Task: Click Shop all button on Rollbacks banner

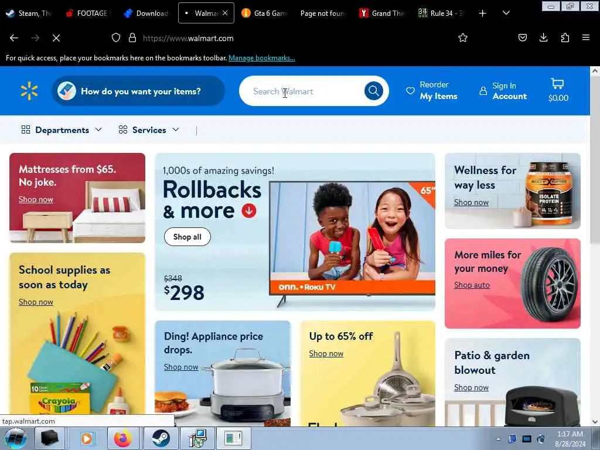Action: (x=187, y=237)
